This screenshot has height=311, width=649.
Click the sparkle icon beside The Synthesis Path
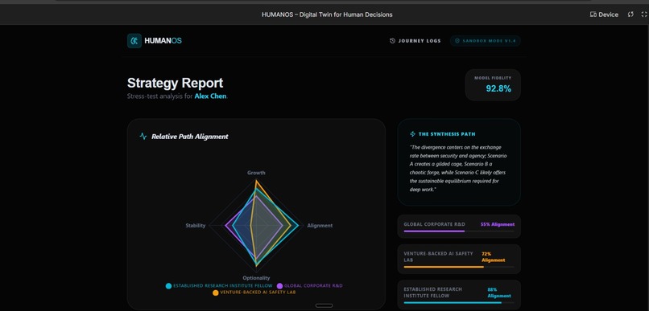click(x=412, y=134)
